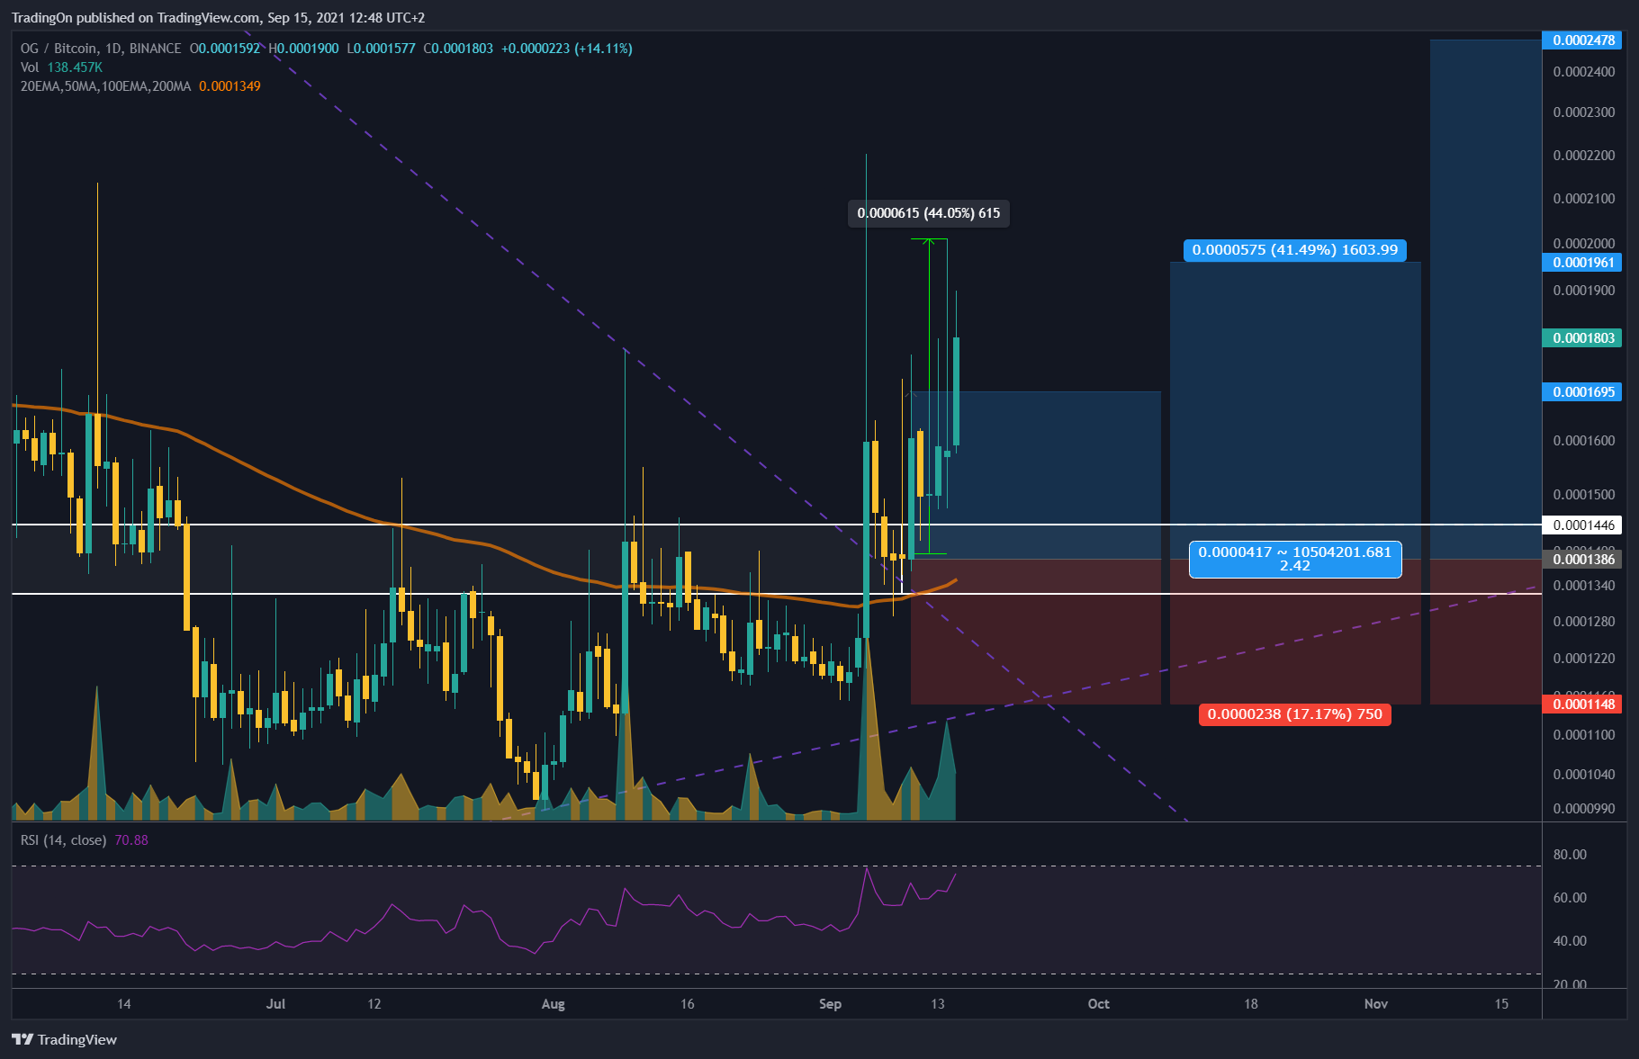This screenshot has width=1639, height=1059.
Task: Click the 0.0001695 blue price label
Action: [x=1581, y=391]
